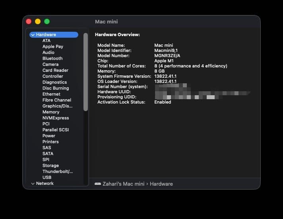Select Bluetooth in the sidebar

tap(52, 58)
